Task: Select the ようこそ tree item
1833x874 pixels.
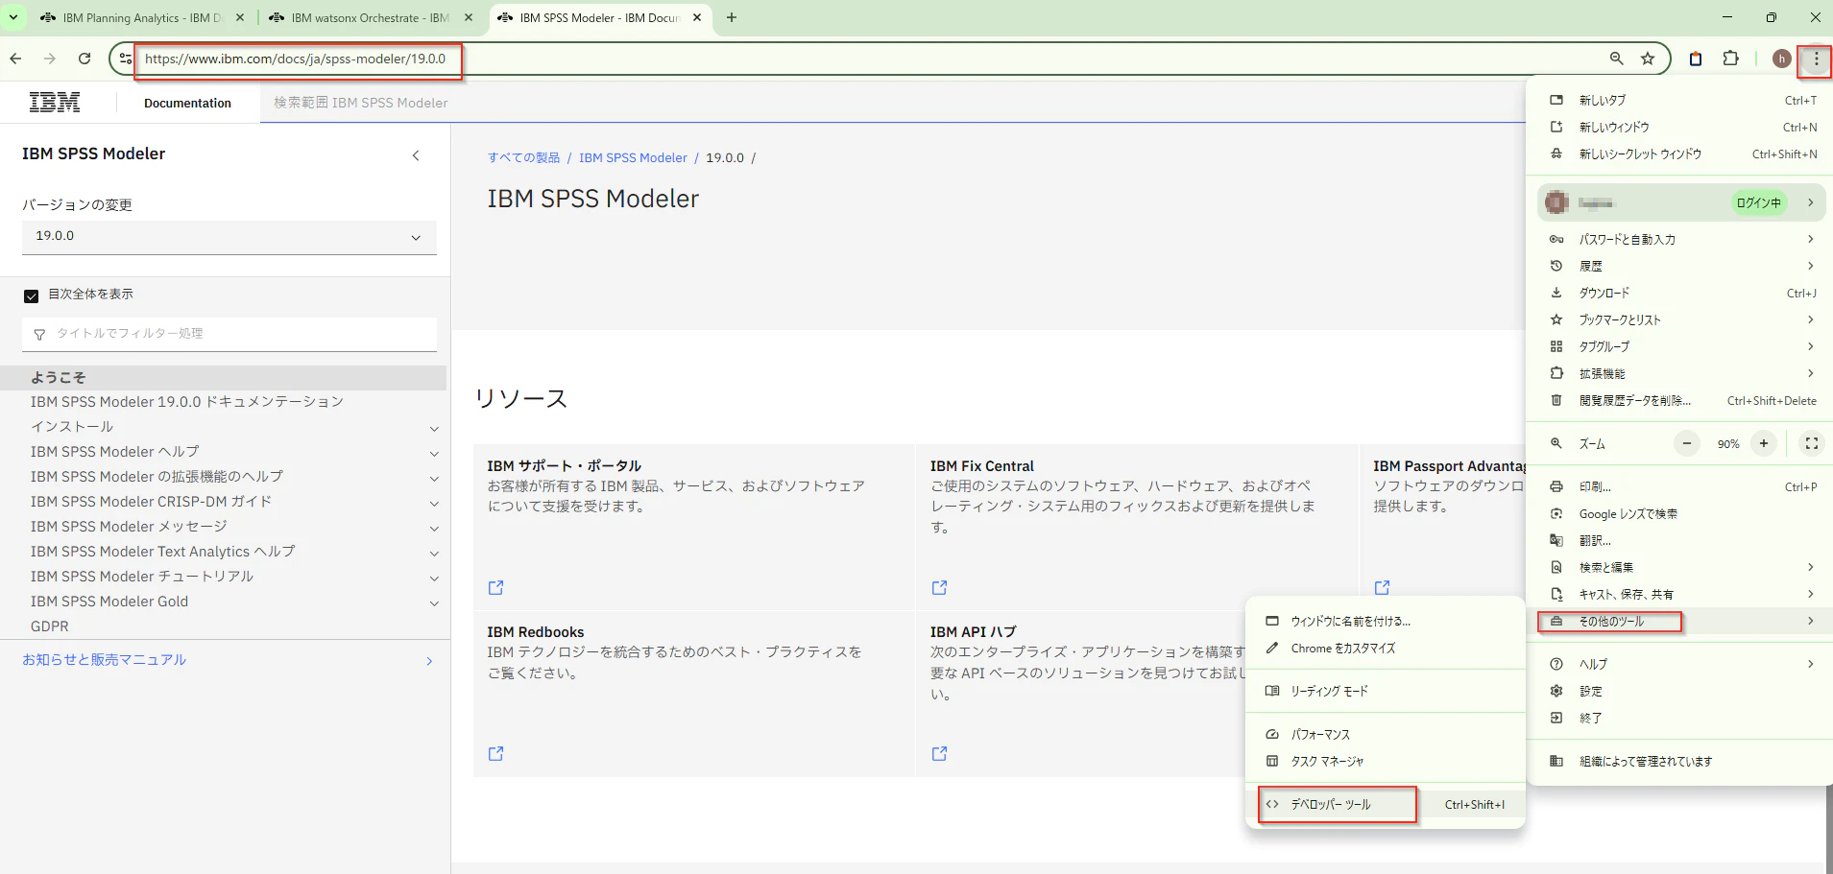Action: [223, 378]
